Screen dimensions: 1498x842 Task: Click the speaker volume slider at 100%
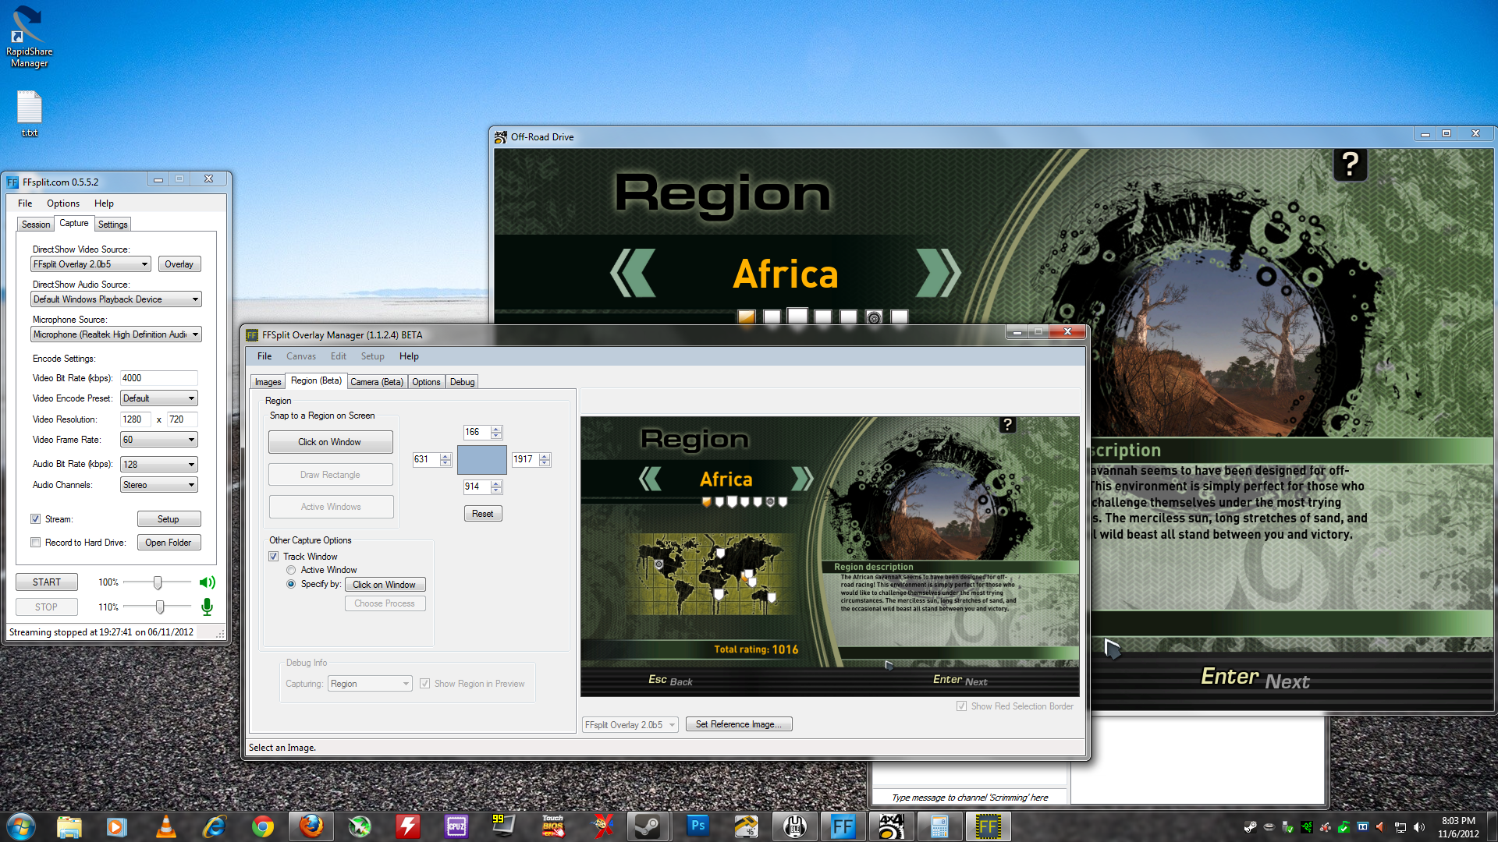click(x=158, y=582)
